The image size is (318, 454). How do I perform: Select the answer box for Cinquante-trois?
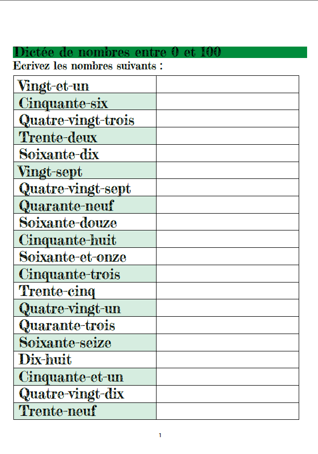227,274
